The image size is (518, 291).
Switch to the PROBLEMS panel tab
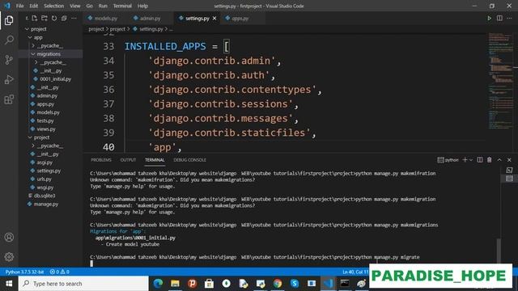tap(101, 160)
